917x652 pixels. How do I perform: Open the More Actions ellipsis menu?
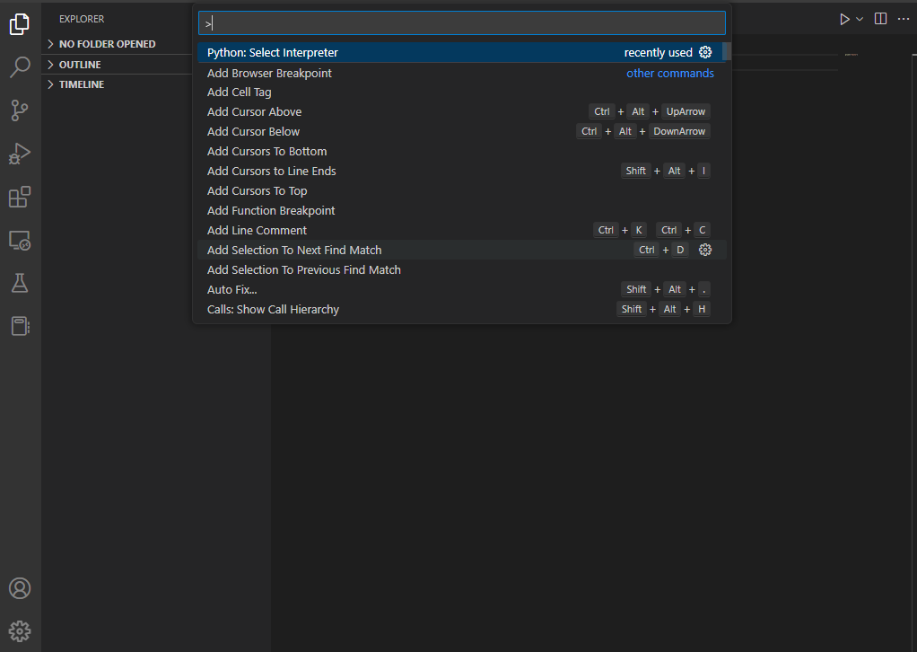(x=904, y=18)
